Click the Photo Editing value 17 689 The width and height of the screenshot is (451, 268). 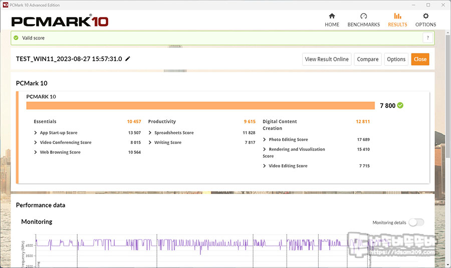pyautogui.click(x=363, y=139)
